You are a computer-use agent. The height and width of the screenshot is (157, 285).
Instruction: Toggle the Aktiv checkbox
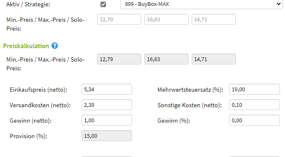click(103, 4)
